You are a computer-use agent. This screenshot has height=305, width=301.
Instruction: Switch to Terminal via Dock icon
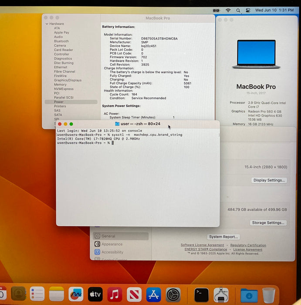[201, 295]
